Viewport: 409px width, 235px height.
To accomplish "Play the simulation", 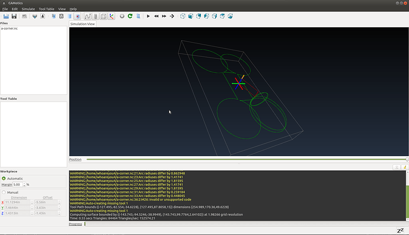I will 148,16.
